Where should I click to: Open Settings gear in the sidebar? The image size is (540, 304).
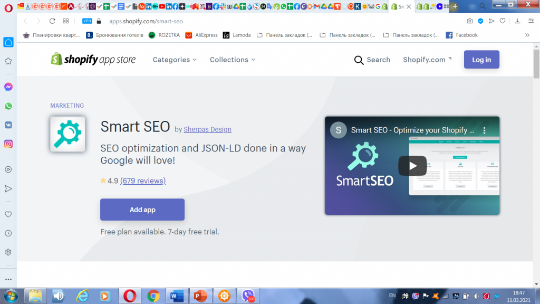point(8,252)
